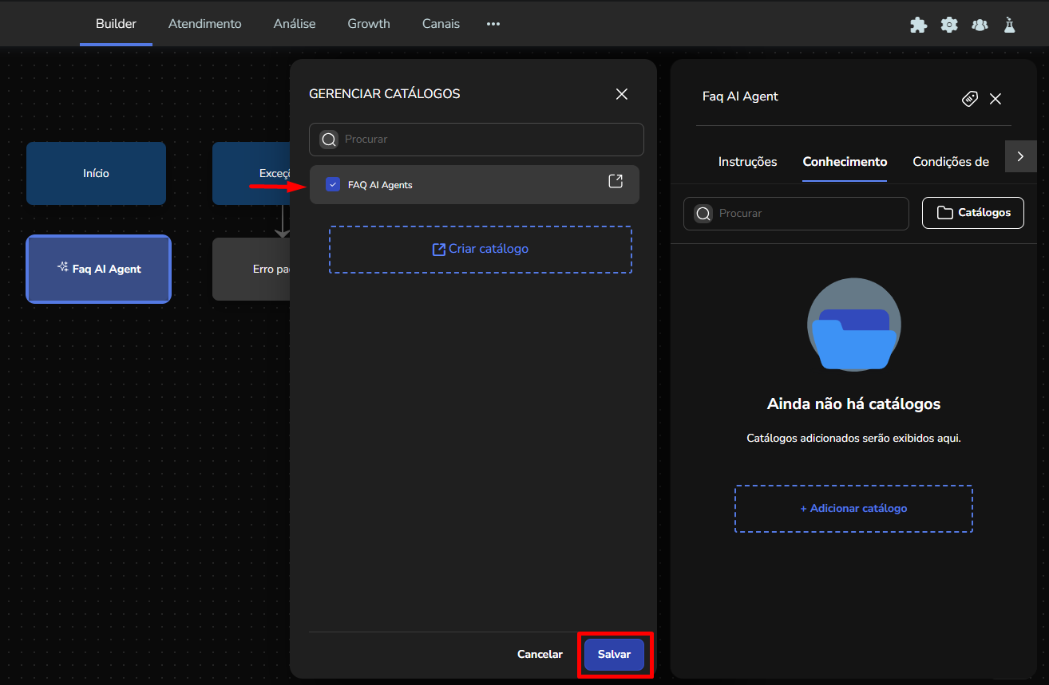
Task: Close the Faq AI Agent panel
Action: click(996, 99)
